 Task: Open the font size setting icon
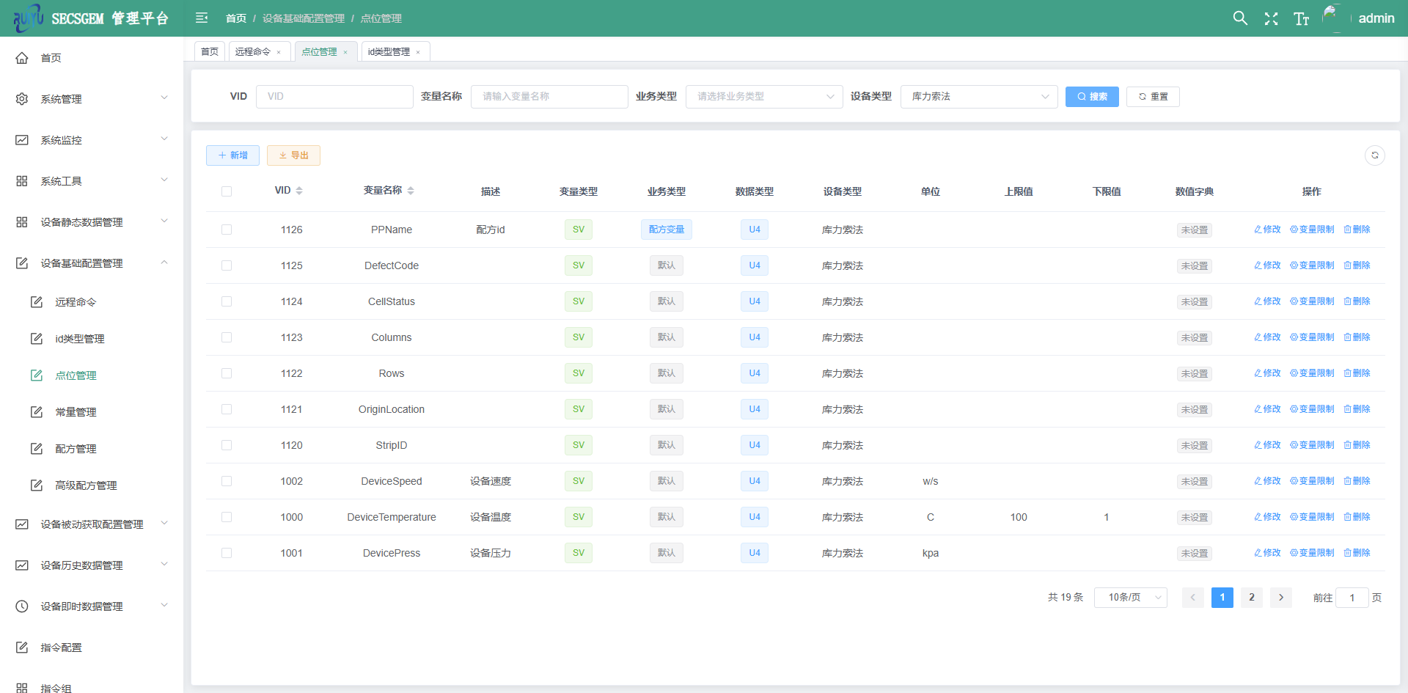(1301, 19)
